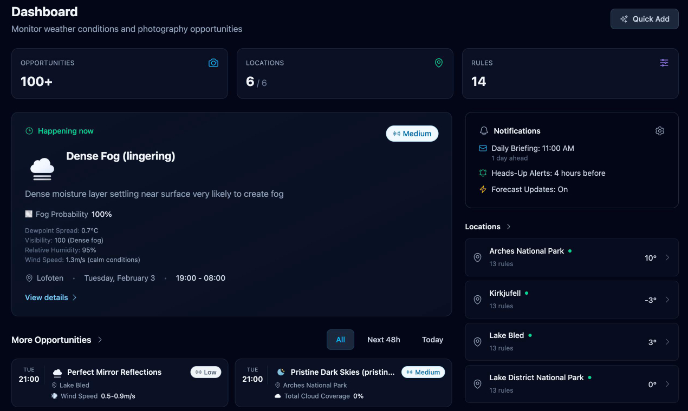
Task: Click the sliders icon in Rules card
Action: (x=664, y=63)
